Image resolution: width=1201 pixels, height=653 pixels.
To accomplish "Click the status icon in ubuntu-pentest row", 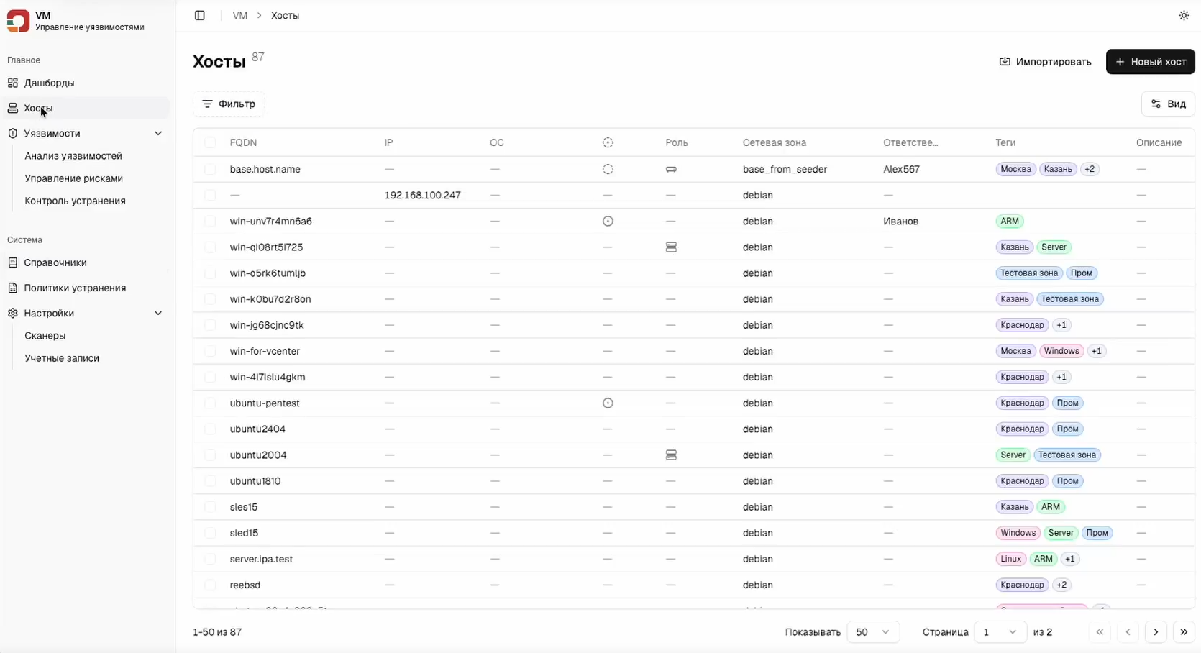I will click(x=608, y=403).
